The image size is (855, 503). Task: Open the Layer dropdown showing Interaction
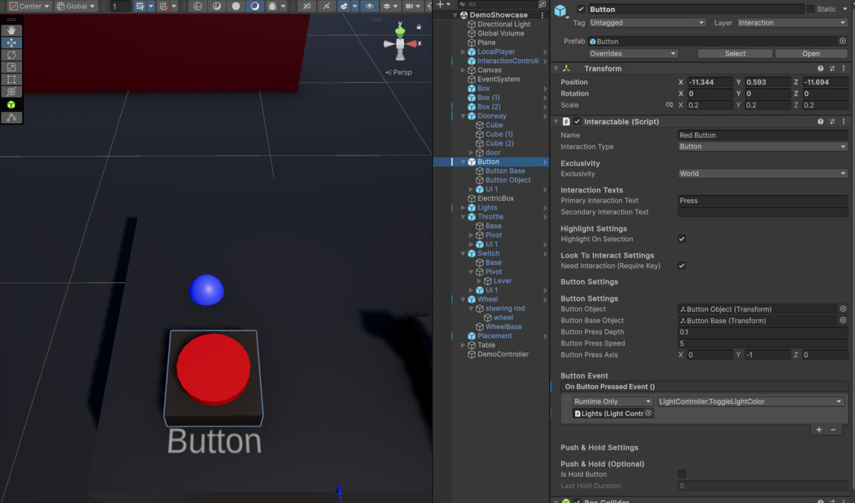791,22
